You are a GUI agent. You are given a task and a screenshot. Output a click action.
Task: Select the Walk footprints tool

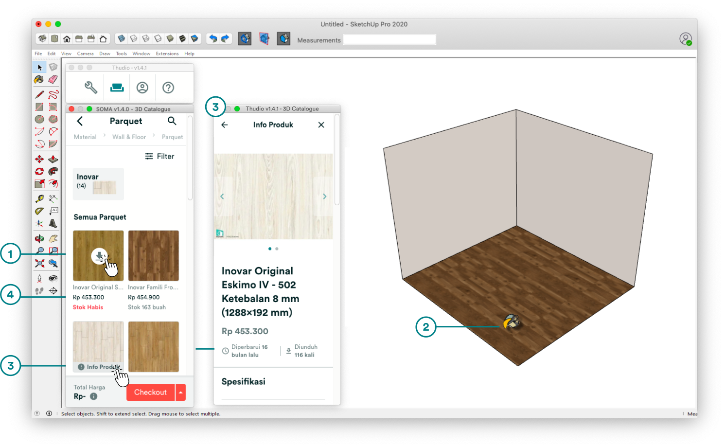[39, 291]
